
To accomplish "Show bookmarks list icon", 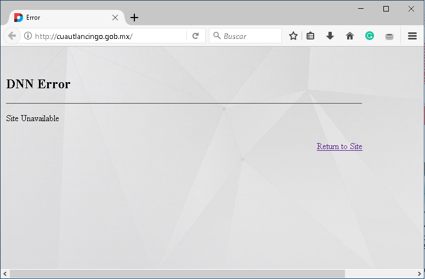I will [x=310, y=36].
